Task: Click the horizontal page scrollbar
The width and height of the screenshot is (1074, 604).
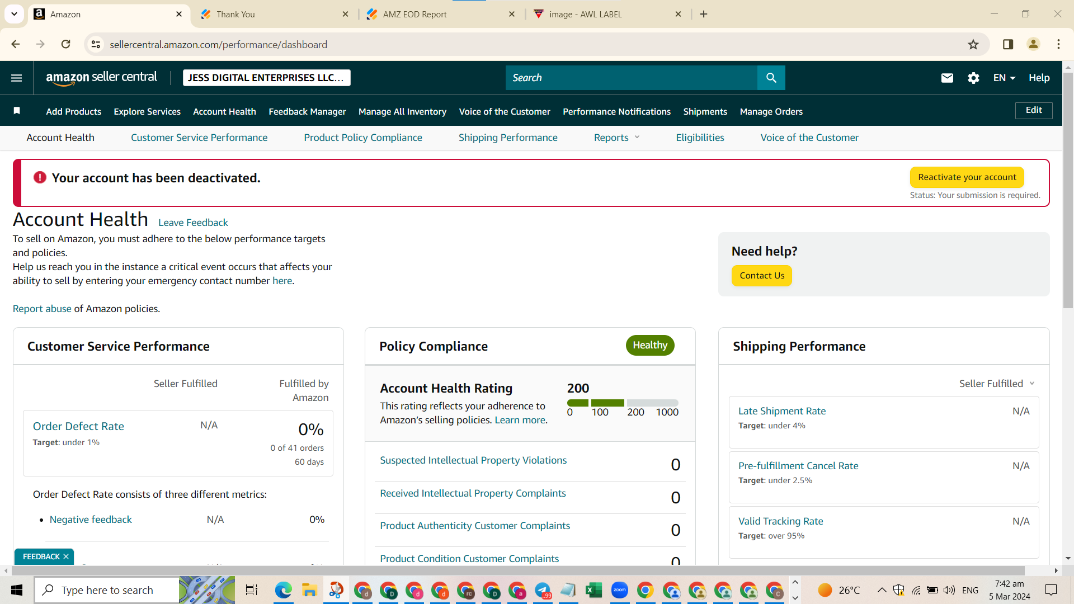Action: (517, 570)
